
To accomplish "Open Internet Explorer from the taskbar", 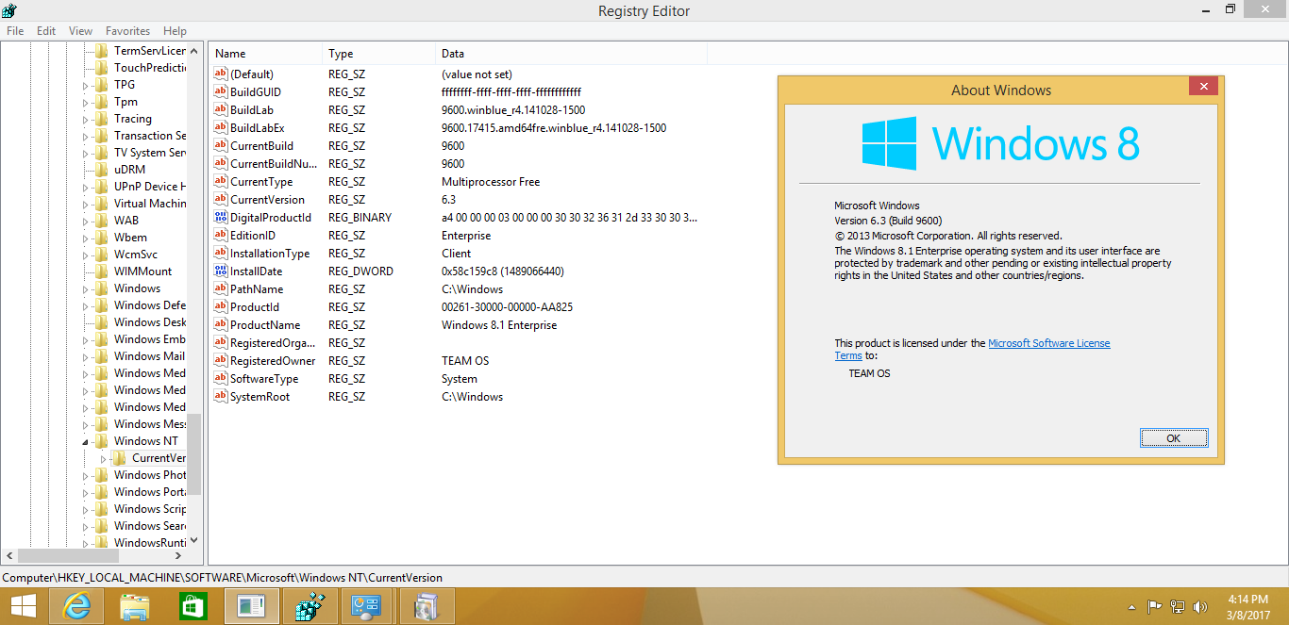I will [x=75, y=606].
